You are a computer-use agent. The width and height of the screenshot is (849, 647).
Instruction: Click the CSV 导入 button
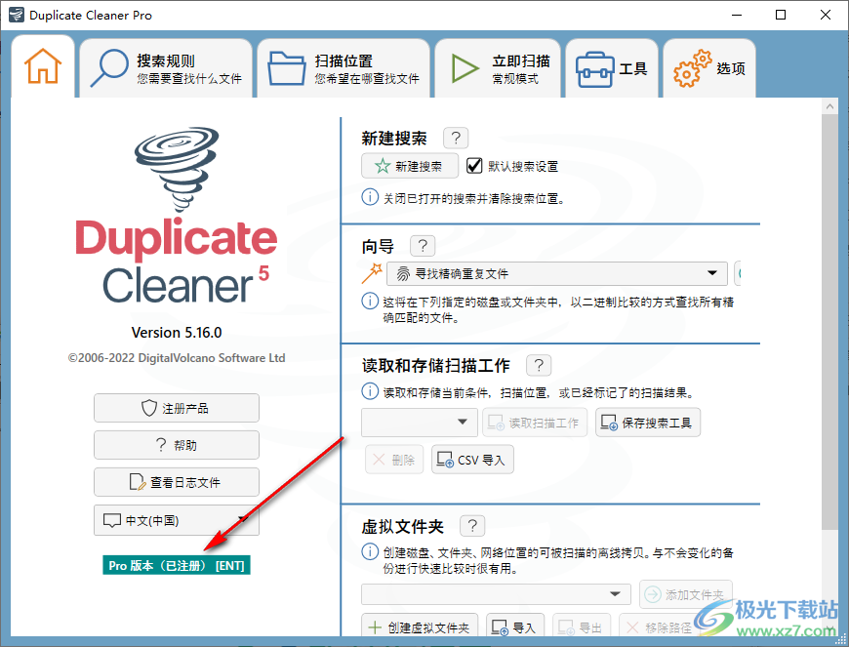pyautogui.click(x=472, y=460)
